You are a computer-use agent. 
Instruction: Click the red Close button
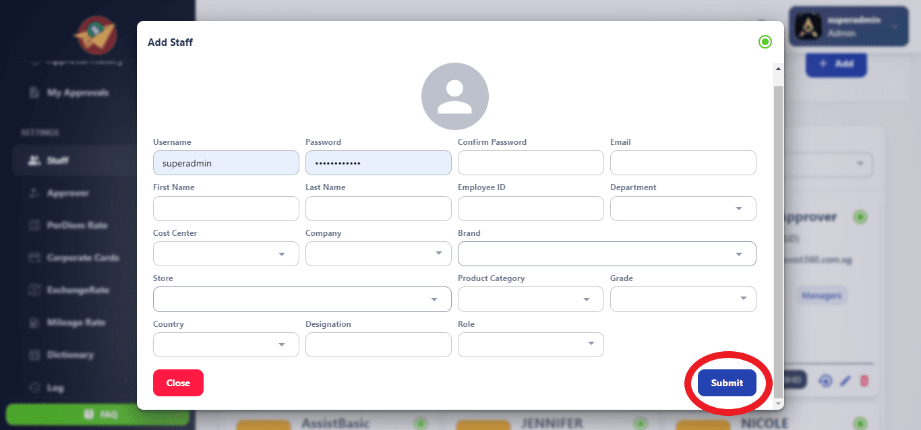pos(178,383)
